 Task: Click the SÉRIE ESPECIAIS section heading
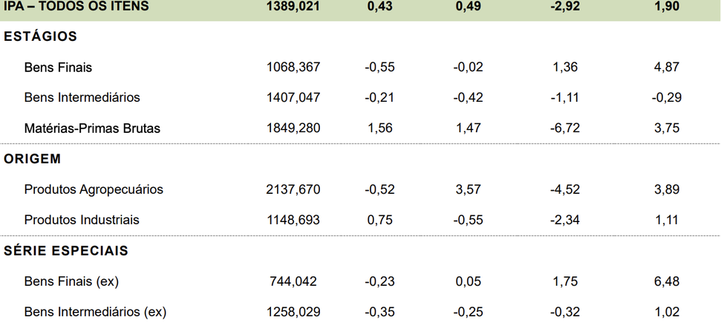click(x=66, y=251)
